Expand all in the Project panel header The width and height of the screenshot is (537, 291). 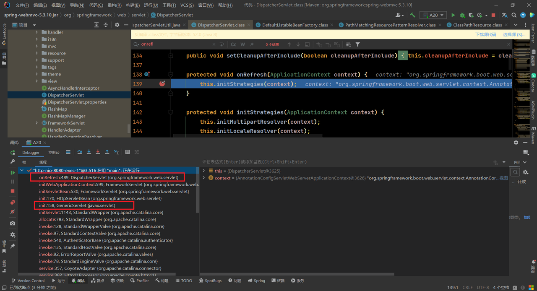(x=96, y=25)
